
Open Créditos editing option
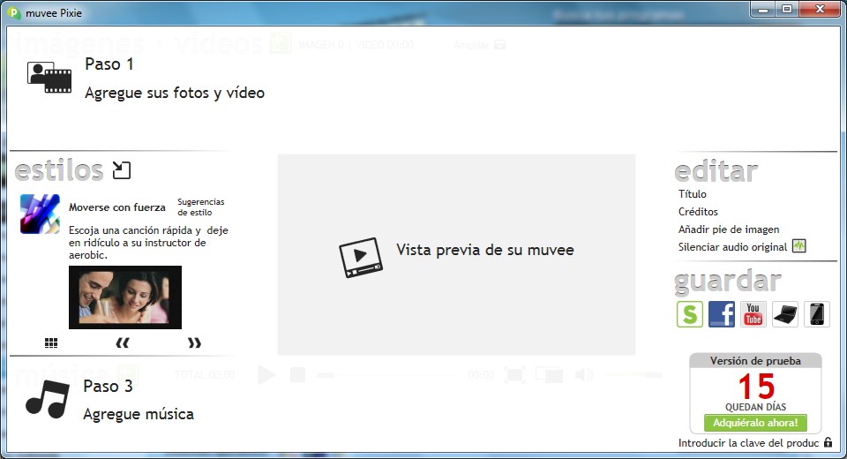[699, 212]
